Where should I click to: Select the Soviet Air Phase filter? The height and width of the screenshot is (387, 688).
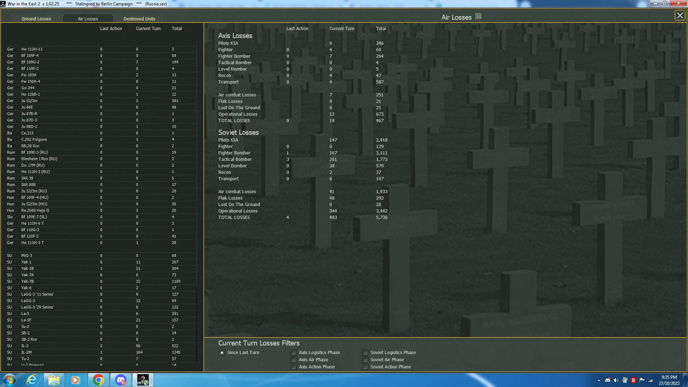[x=365, y=360]
